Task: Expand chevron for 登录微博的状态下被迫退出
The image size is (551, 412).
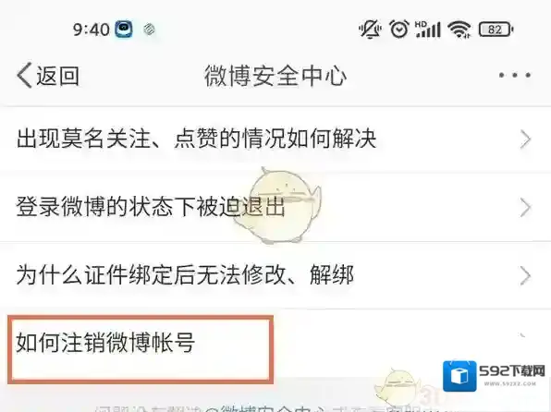Action: pos(525,208)
